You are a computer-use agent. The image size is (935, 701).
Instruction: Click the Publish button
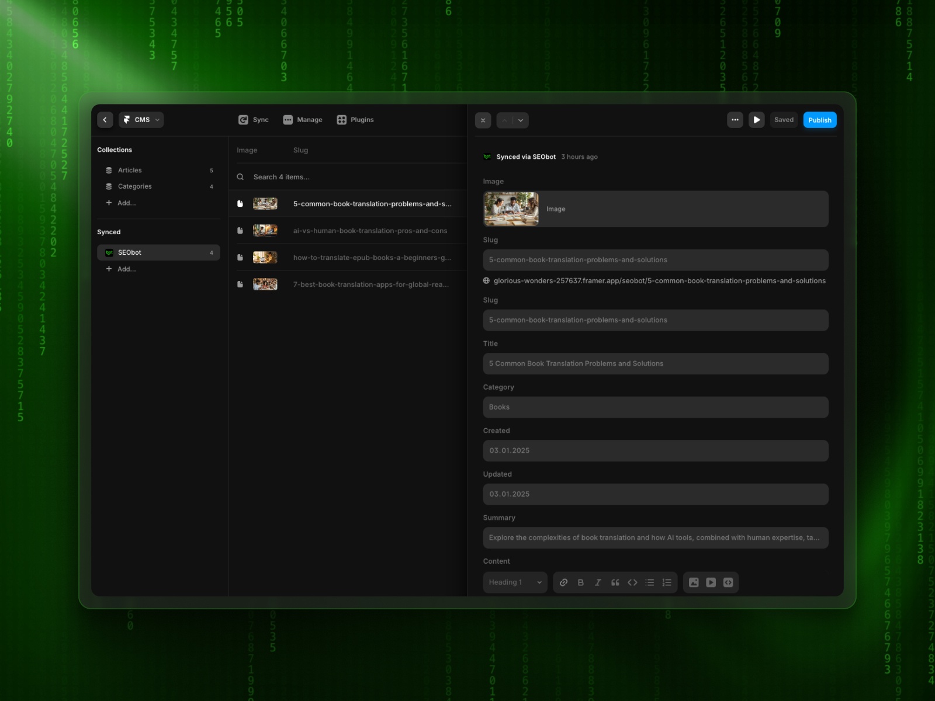(x=819, y=119)
